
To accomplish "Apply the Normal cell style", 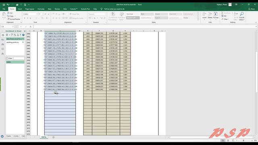I will coord(133,14).
